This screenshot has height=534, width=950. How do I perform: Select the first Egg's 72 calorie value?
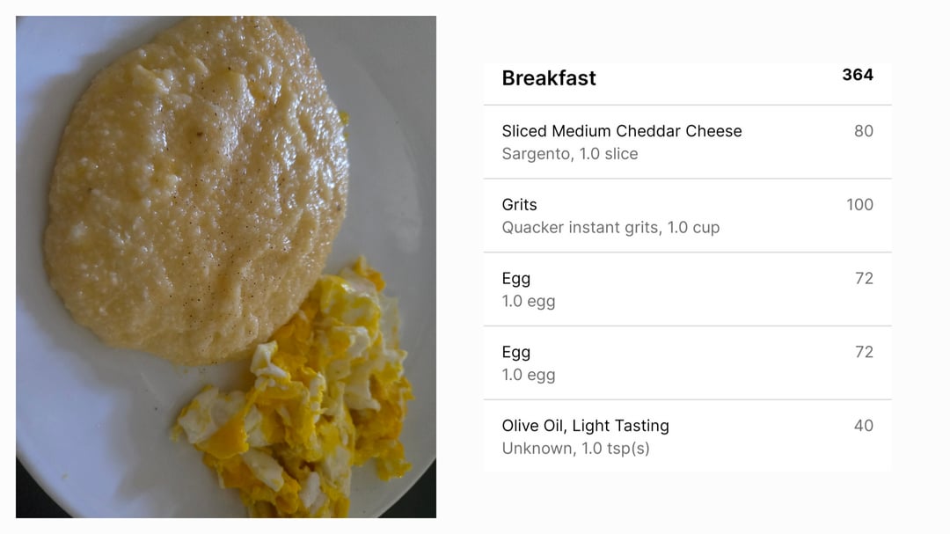point(864,278)
